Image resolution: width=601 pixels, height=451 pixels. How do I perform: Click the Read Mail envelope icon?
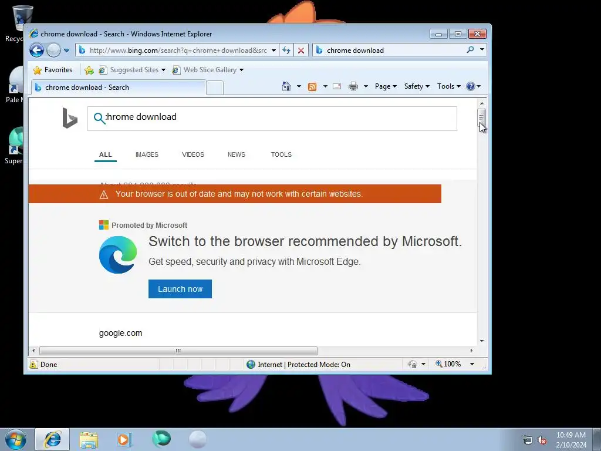pyautogui.click(x=337, y=86)
